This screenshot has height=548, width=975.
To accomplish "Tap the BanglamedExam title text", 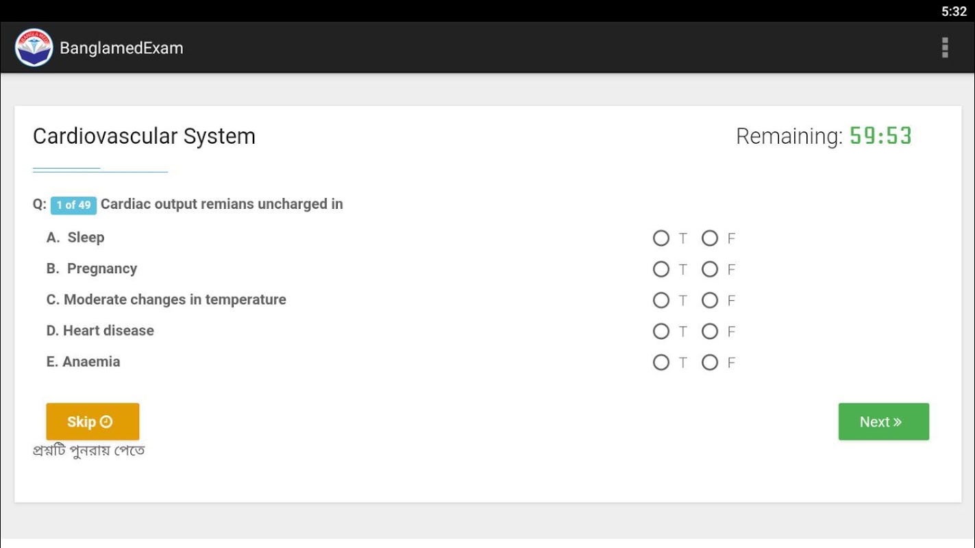I will coord(121,48).
